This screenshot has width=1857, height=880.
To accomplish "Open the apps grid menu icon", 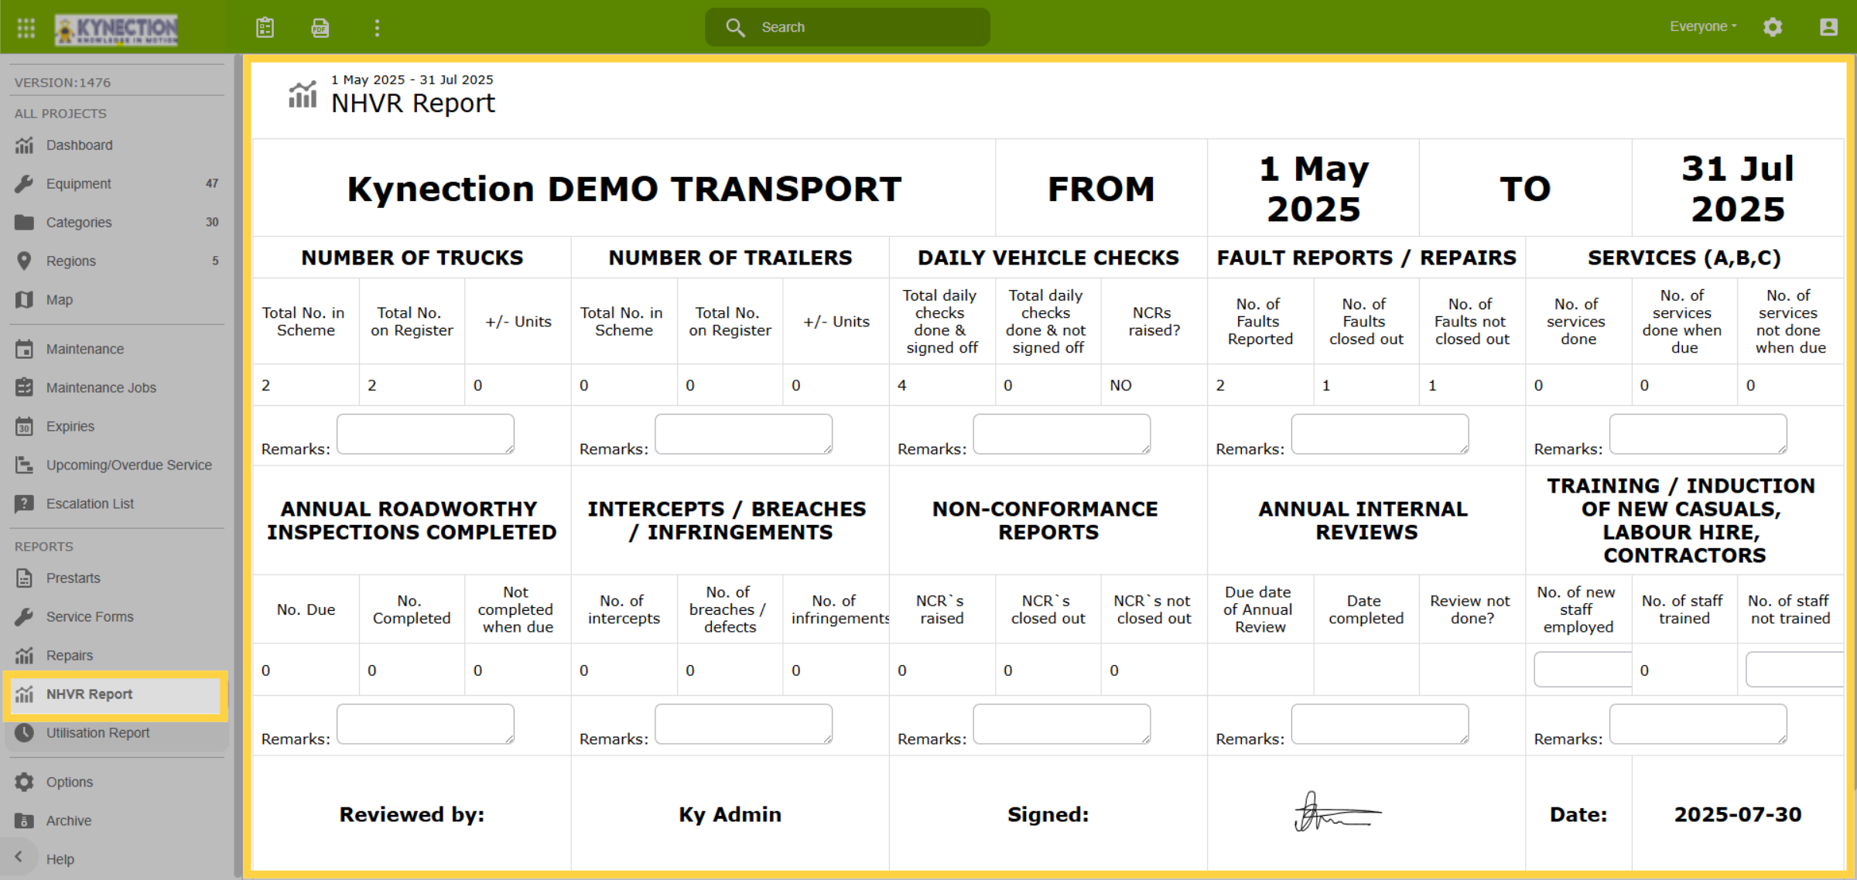I will click(26, 28).
